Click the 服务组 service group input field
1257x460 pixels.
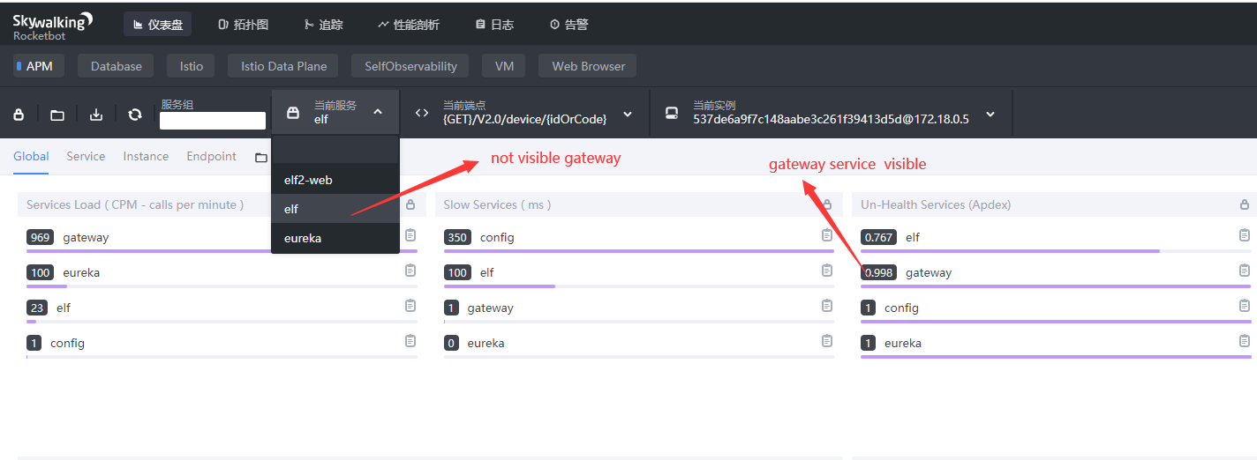pyautogui.click(x=213, y=121)
